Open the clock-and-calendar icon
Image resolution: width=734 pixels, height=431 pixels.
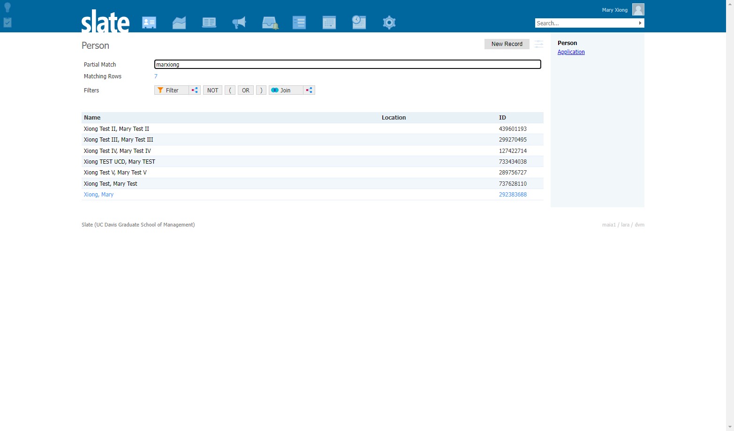pyautogui.click(x=359, y=23)
